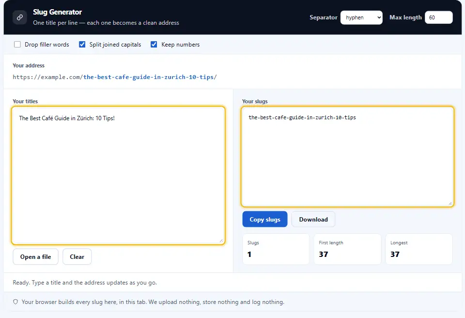Enable the Drop filler words checkbox
The height and width of the screenshot is (318, 465).
(x=17, y=45)
